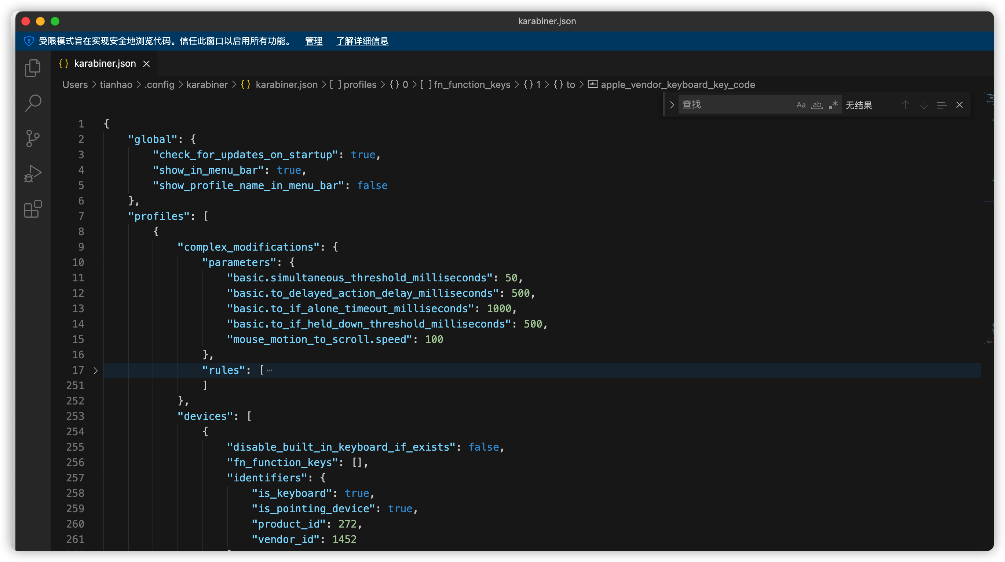This screenshot has height=562, width=1005.
Task: Click "disable_built_in_keyboard_if_exists" key
Action: [341, 447]
